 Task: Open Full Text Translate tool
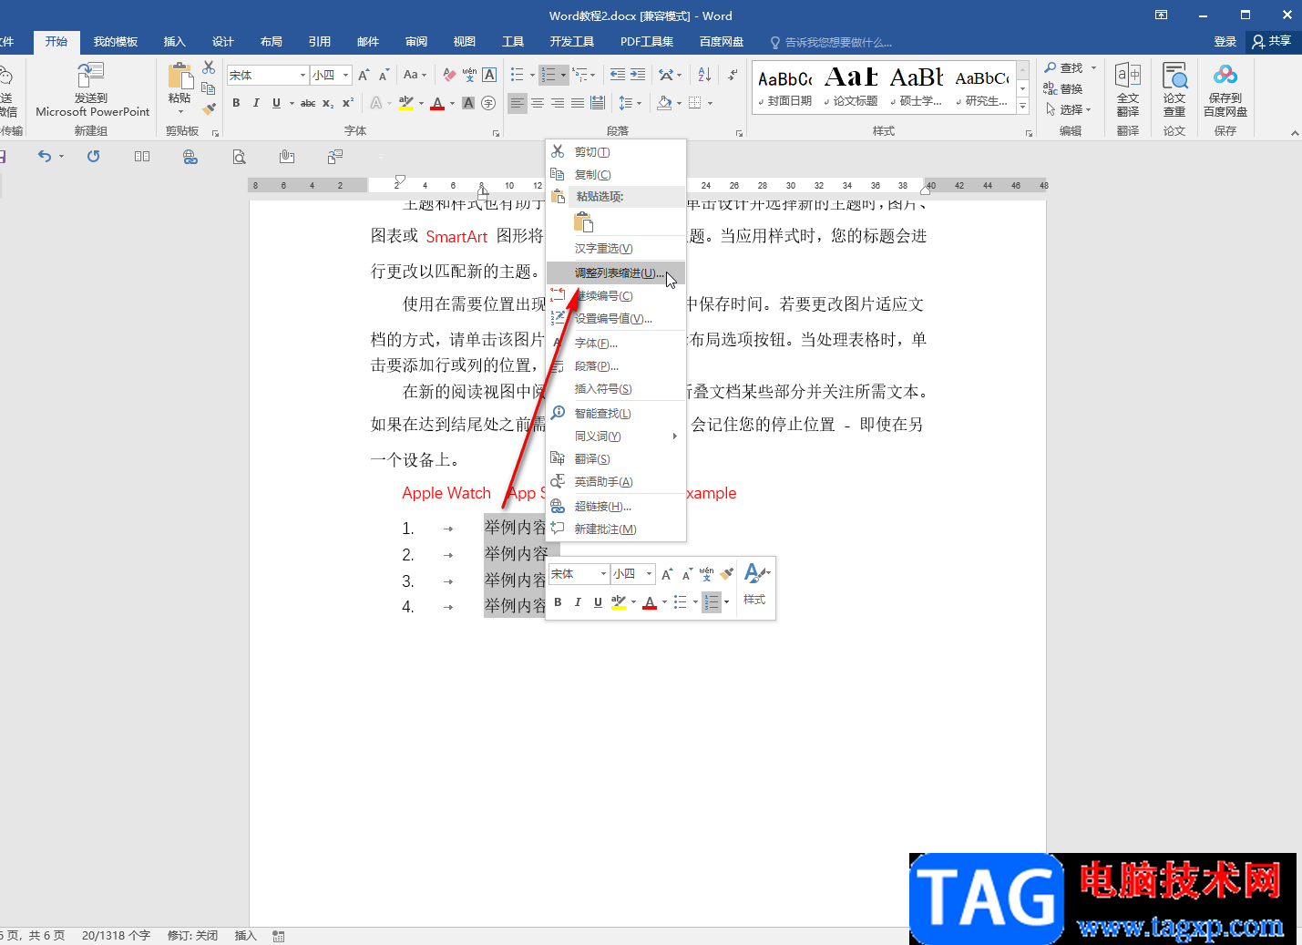click(1128, 90)
